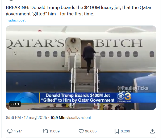Bookmark the post with the bookmark icon
Viewport: 163px width, 138px height.
[116, 131]
